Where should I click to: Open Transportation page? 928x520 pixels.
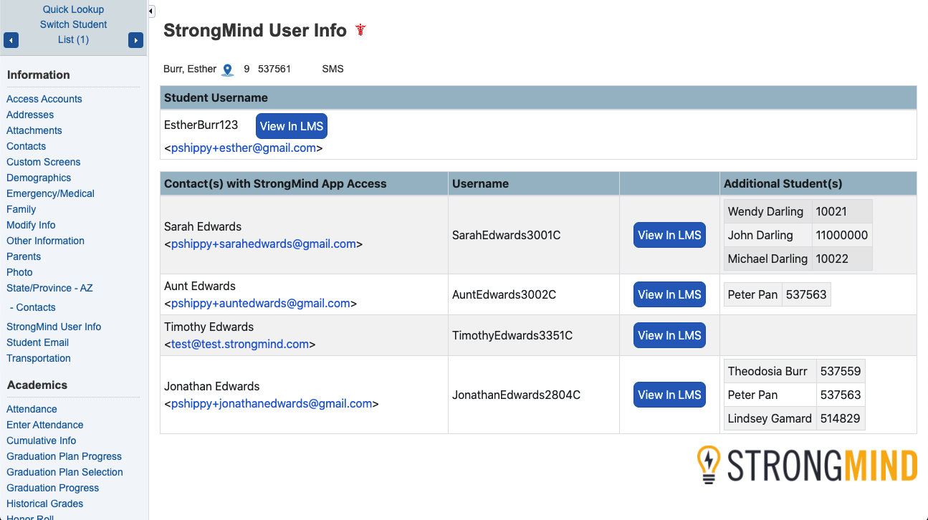(39, 358)
